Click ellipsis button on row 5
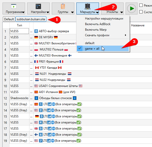This screenshot has height=147, width=152. (x=31, y=56)
